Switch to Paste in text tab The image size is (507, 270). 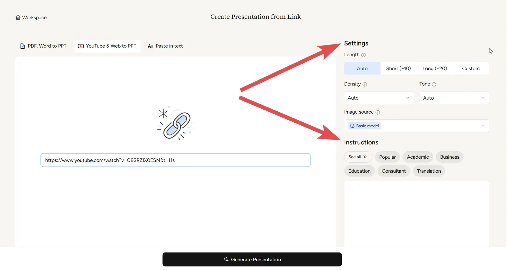(165, 46)
